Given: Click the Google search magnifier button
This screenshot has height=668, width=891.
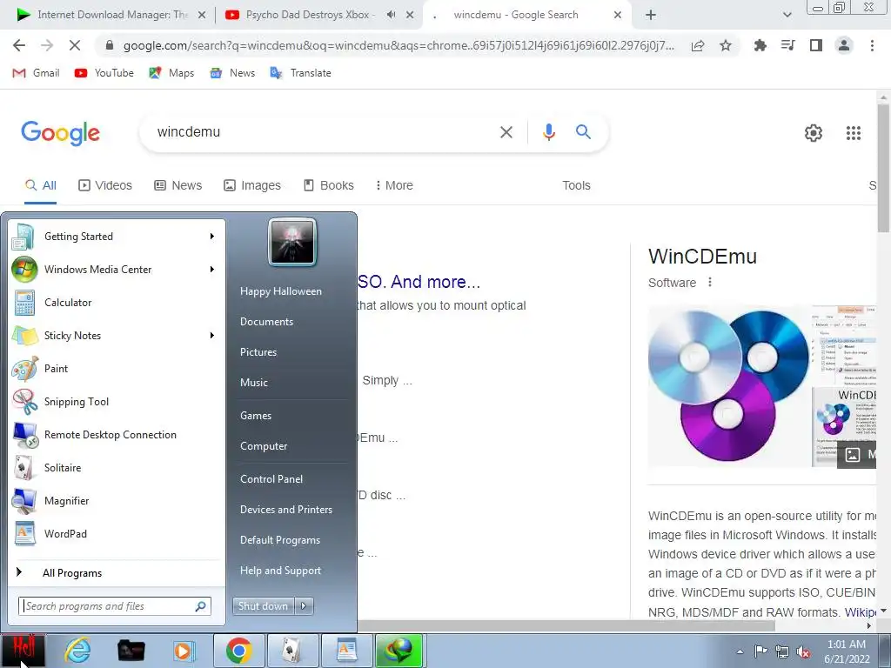Looking at the screenshot, I should point(583,132).
